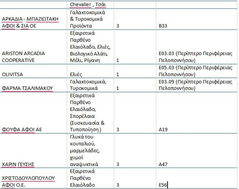Click the Ελιές product cell for OLIVITSA
Viewport: 239px width, 189px height.
click(x=76, y=74)
